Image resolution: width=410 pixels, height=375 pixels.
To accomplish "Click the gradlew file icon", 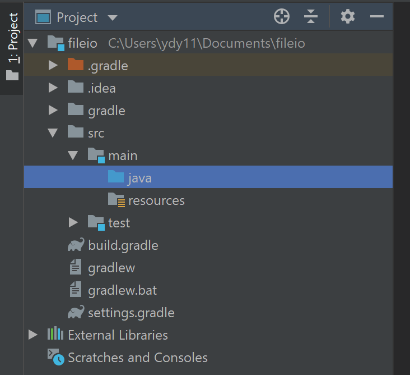I will coord(76,267).
